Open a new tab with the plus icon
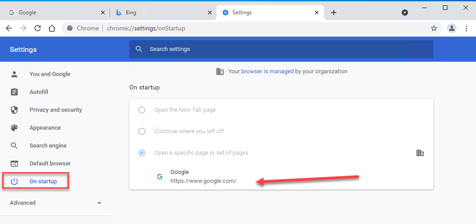Image resolution: width=476 pixels, height=224 pixels. point(334,13)
